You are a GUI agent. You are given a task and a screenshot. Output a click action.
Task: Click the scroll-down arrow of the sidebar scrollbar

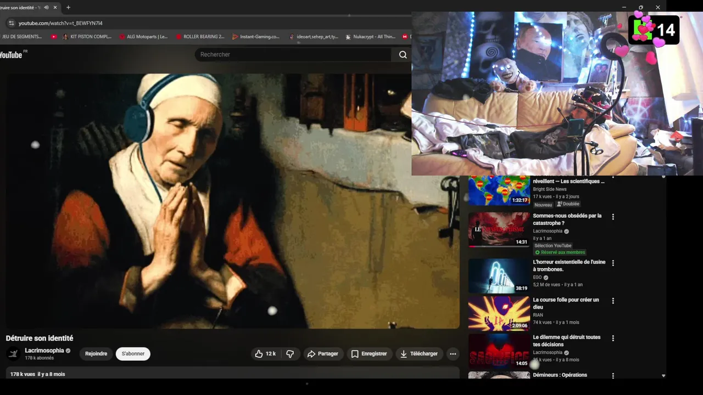(663, 376)
